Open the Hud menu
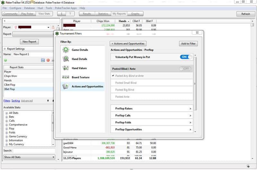257x170 pixels. (x=40, y=8)
